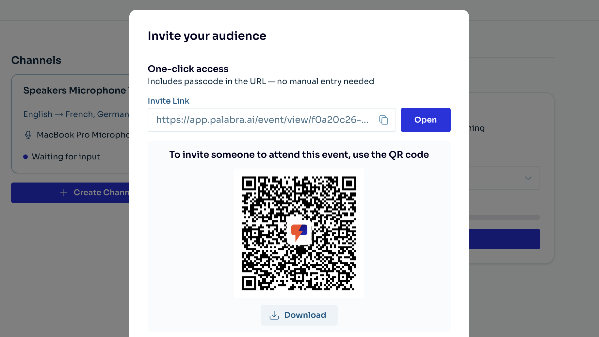
Task: Click the microphone icon beside MacBook Pro Microphone
Action: [28, 135]
